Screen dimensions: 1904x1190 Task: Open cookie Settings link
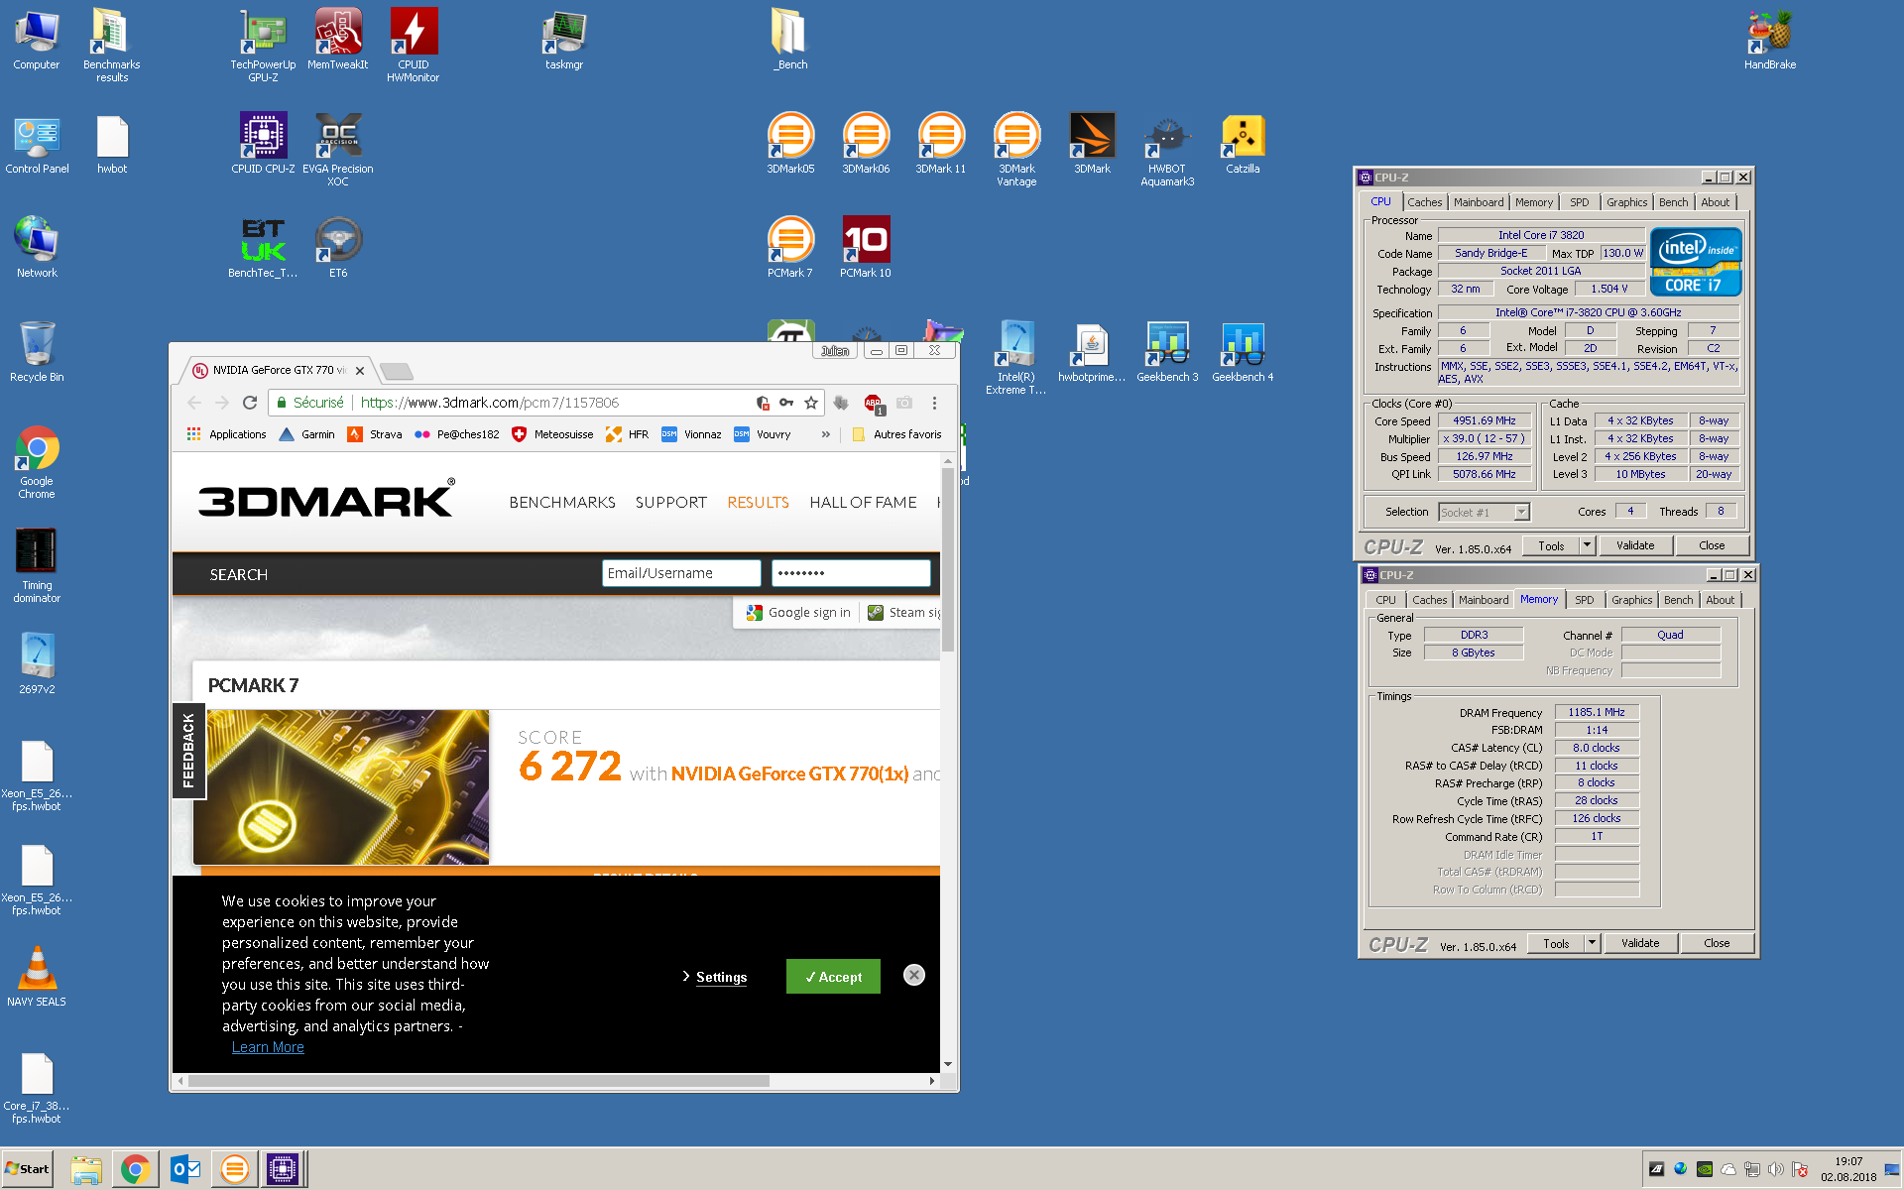tap(721, 977)
